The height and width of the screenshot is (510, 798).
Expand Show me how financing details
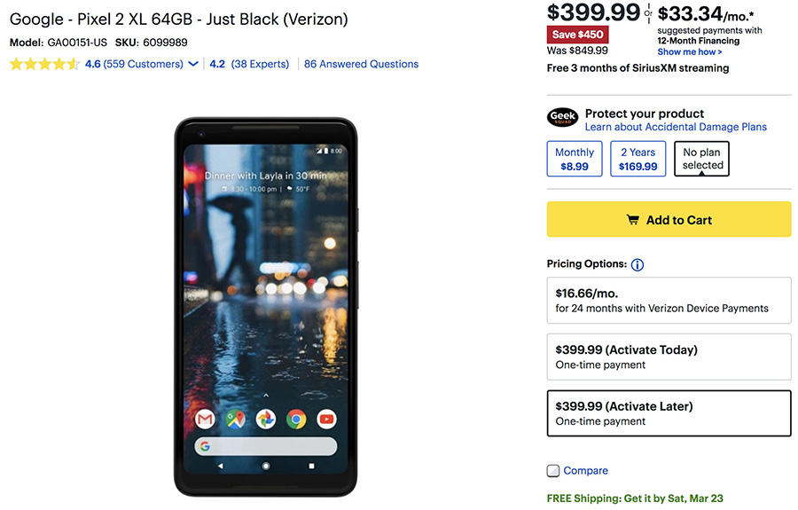690,52
